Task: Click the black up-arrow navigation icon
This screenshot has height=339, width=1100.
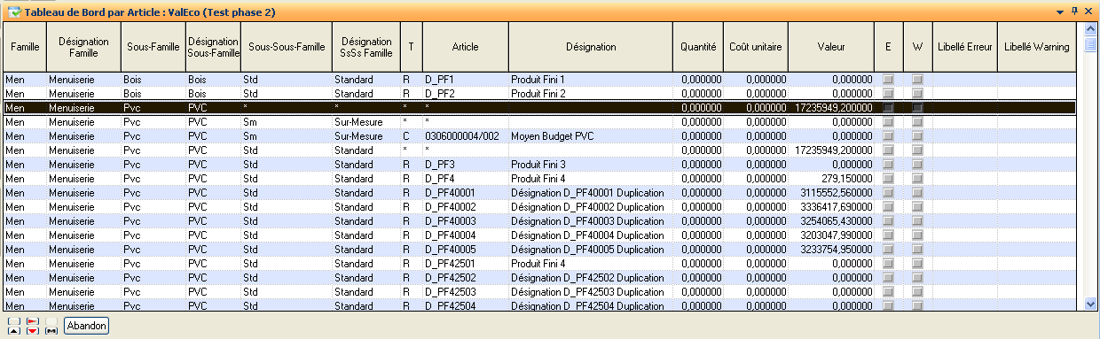Action: click(14, 331)
